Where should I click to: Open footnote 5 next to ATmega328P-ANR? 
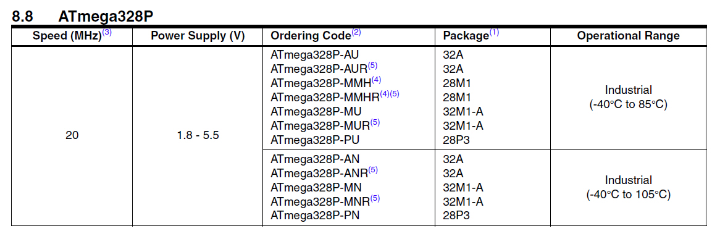[373, 170]
